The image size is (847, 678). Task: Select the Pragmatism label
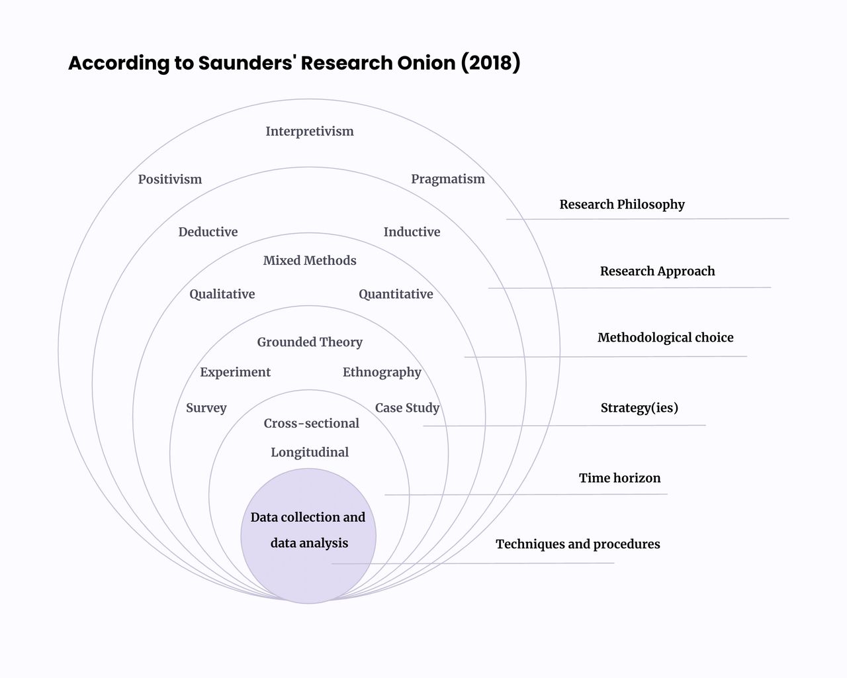tap(447, 179)
